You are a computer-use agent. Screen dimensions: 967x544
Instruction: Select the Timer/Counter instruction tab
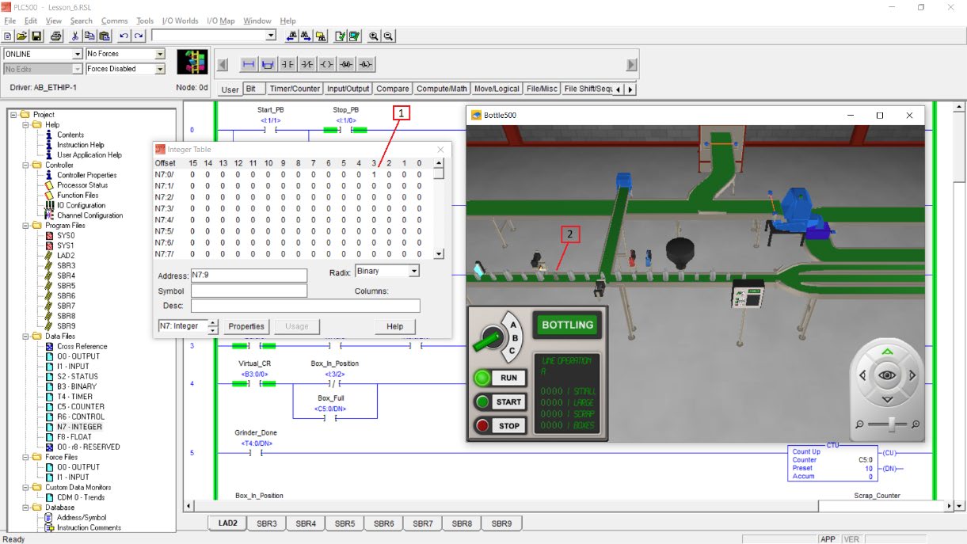(295, 89)
